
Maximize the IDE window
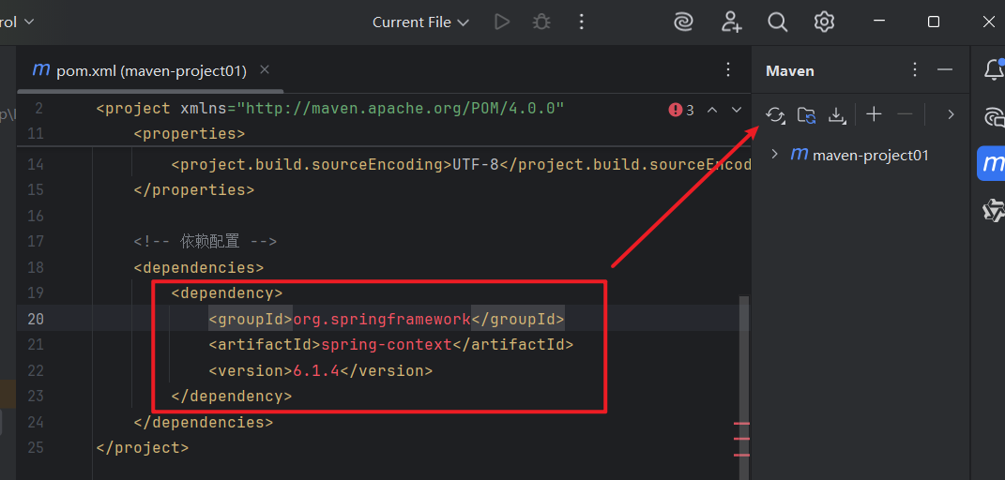[x=933, y=22]
